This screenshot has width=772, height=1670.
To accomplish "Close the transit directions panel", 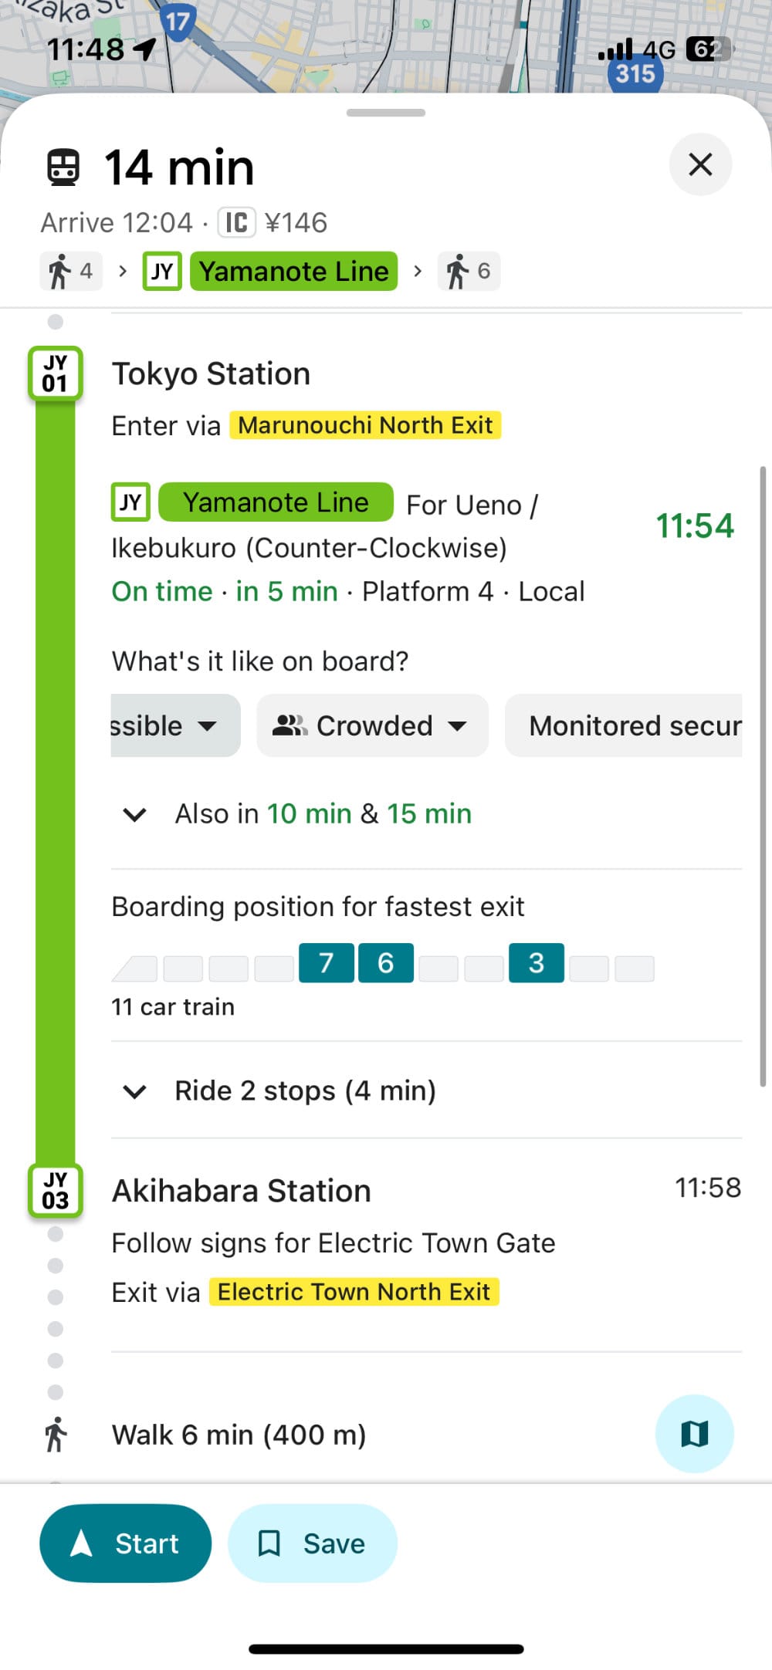I will (x=699, y=164).
